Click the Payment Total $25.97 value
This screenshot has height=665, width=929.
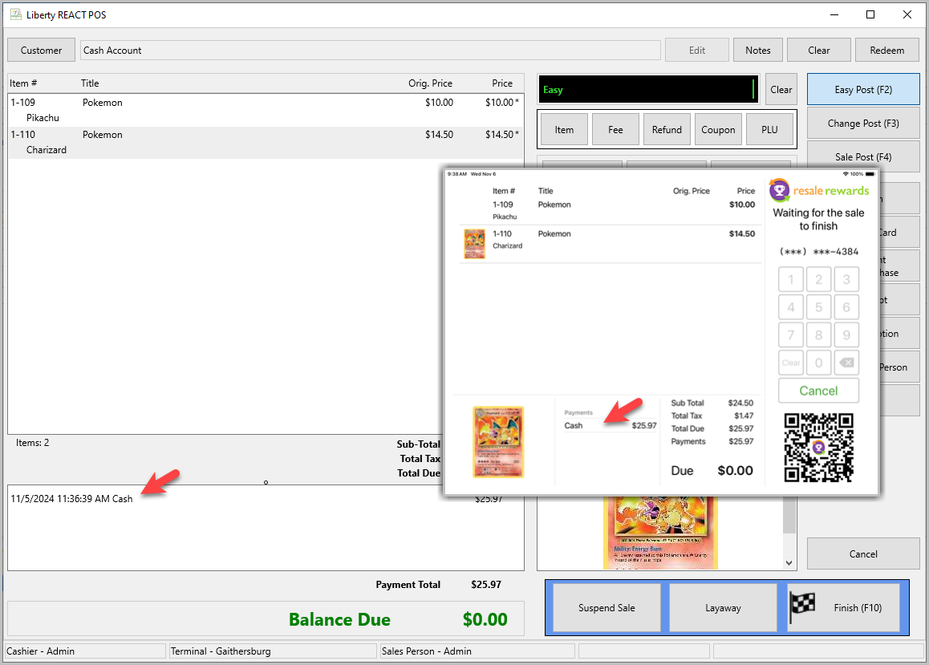coord(486,585)
